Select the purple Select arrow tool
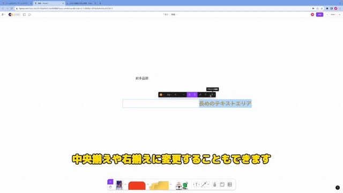 tap(110, 182)
